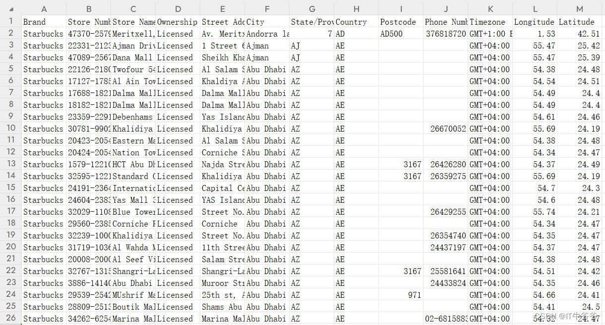The width and height of the screenshot is (605, 325).
Task: Select longitude cell 55.74
Action: coord(535,212)
